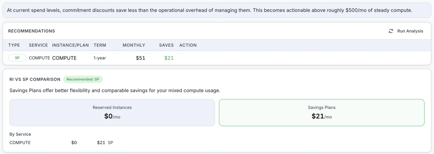Click the TYPE column header
The height and width of the screenshot is (154, 434).
point(14,45)
